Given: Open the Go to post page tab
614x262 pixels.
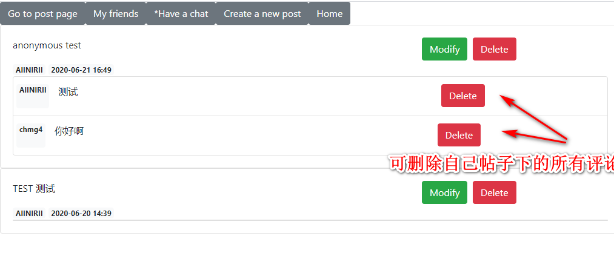Looking at the screenshot, I should click(42, 14).
